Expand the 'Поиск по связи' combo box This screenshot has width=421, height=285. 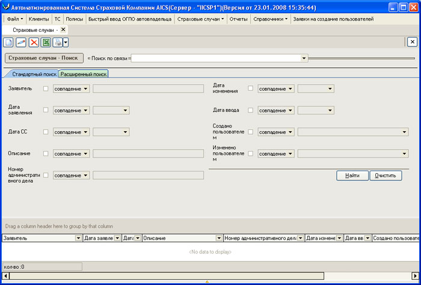pos(304,58)
